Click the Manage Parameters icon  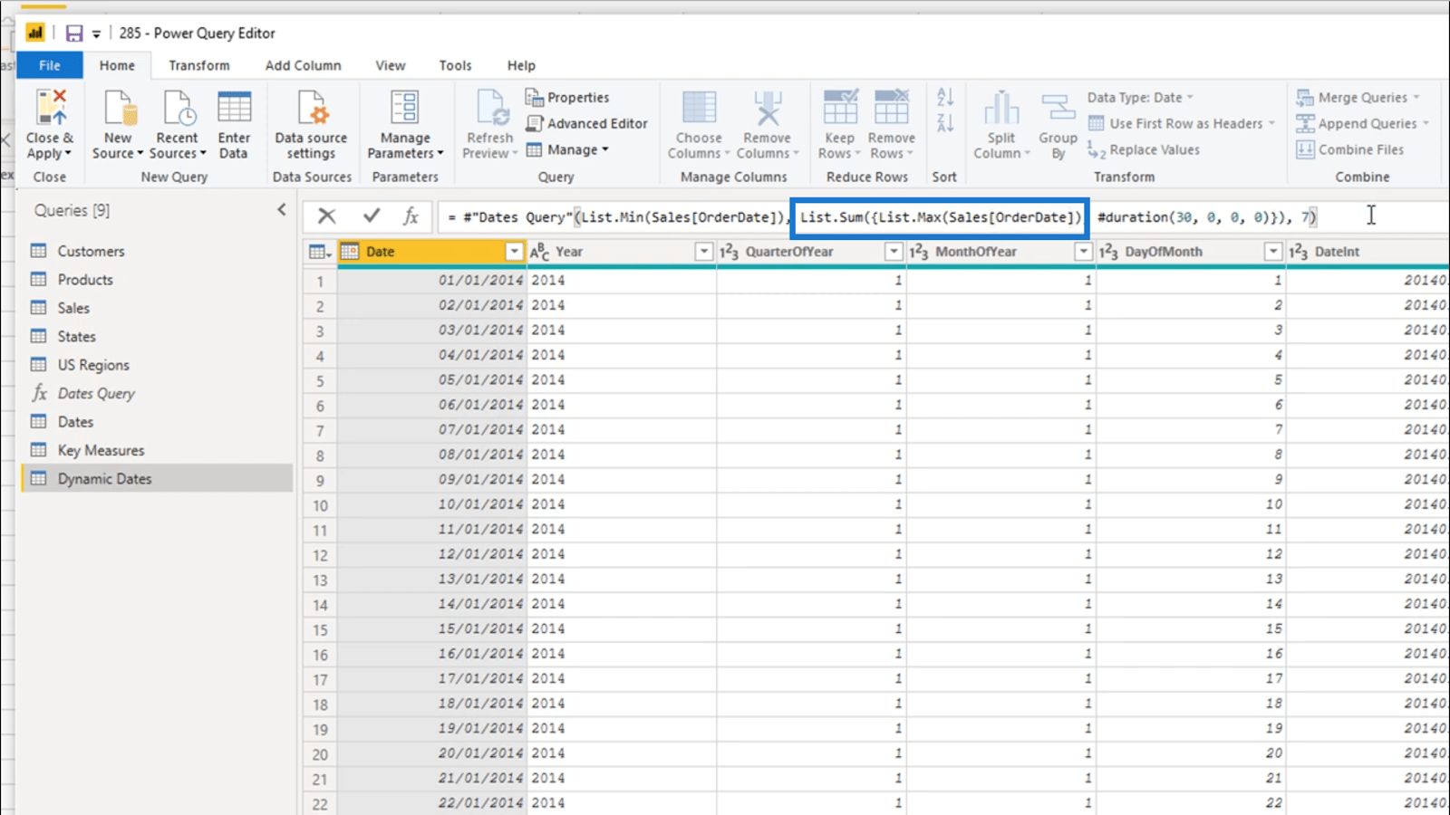404,108
